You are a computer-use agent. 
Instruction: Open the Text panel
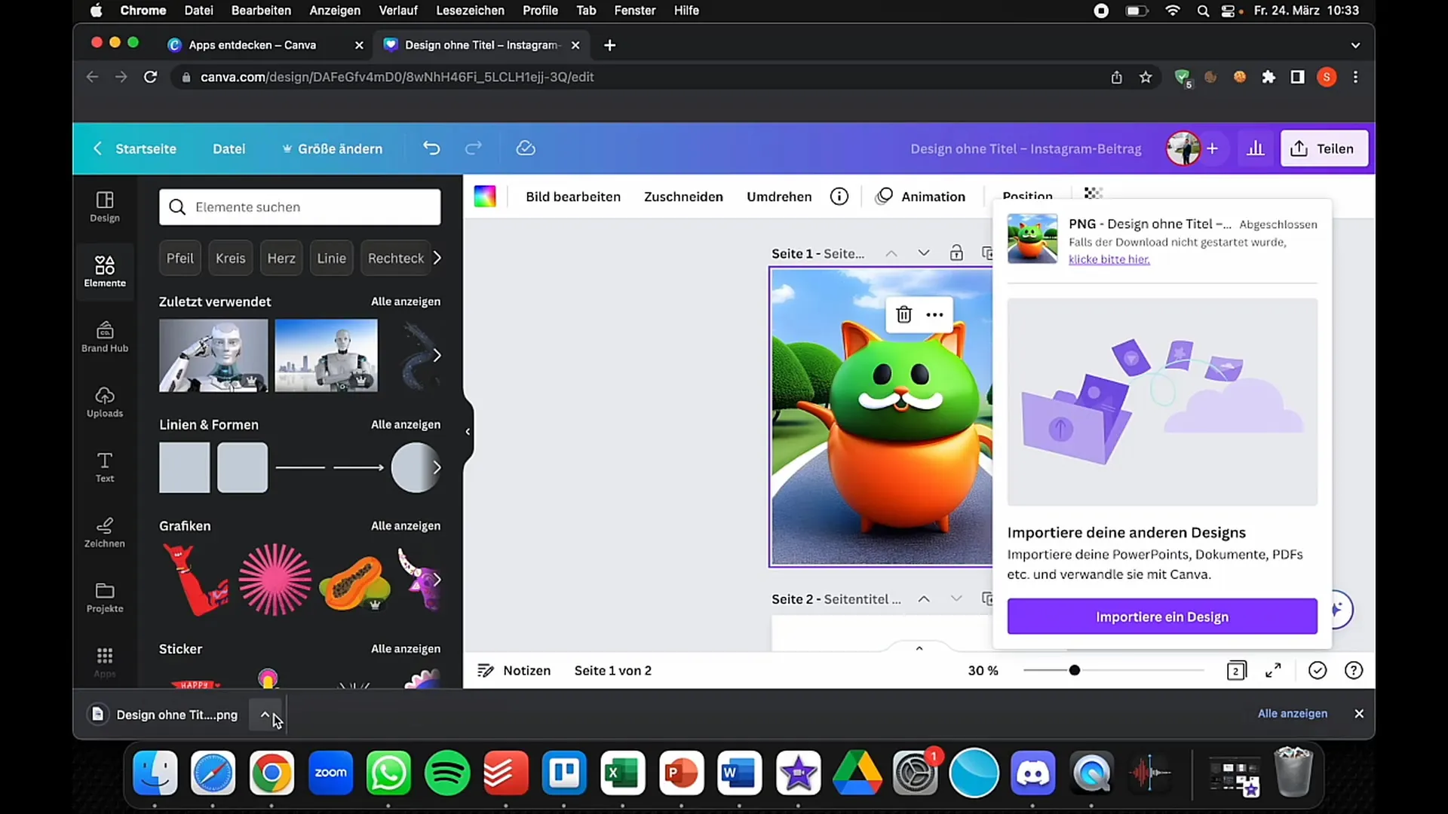pos(105,467)
